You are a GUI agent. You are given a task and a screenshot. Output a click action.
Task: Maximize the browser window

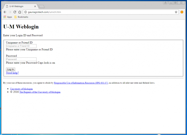click(x=175, y=3)
